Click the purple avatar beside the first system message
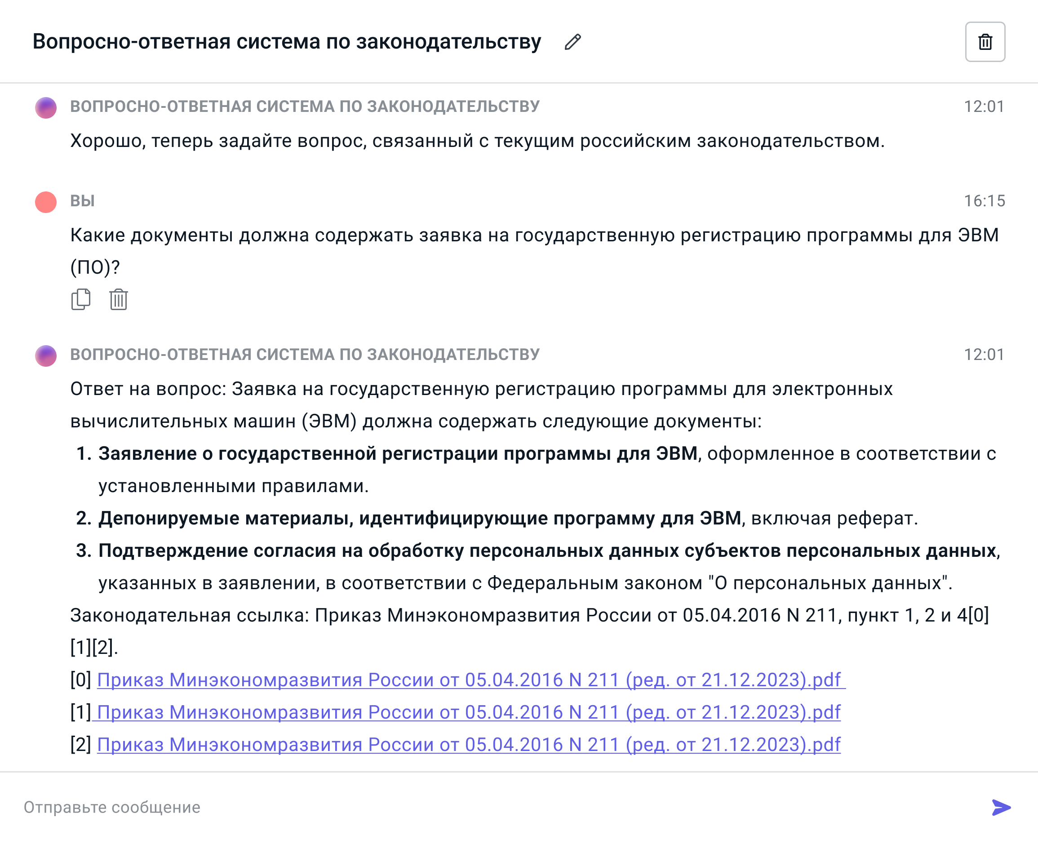 [46, 107]
